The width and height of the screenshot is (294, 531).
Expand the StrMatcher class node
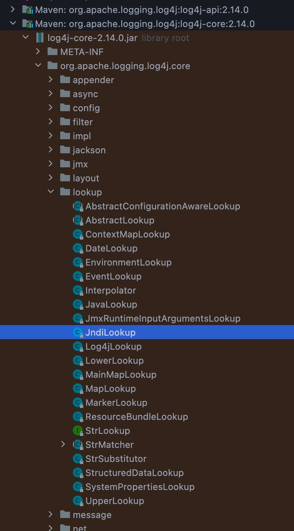[63, 444]
